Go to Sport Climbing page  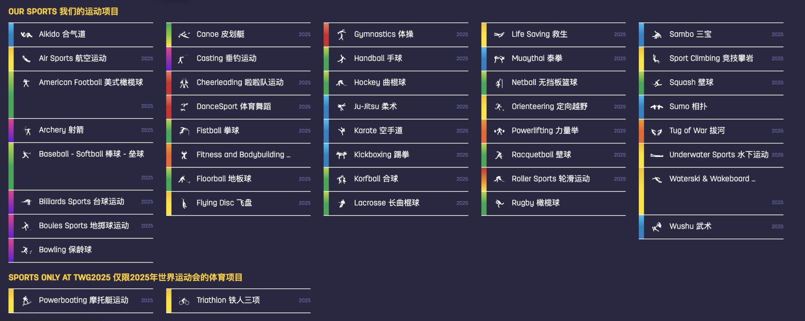pyautogui.click(x=711, y=59)
